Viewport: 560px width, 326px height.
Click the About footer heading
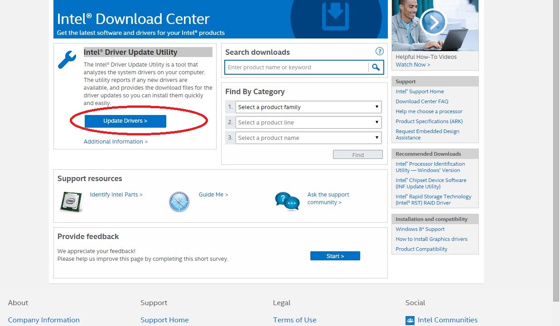pos(18,303)
